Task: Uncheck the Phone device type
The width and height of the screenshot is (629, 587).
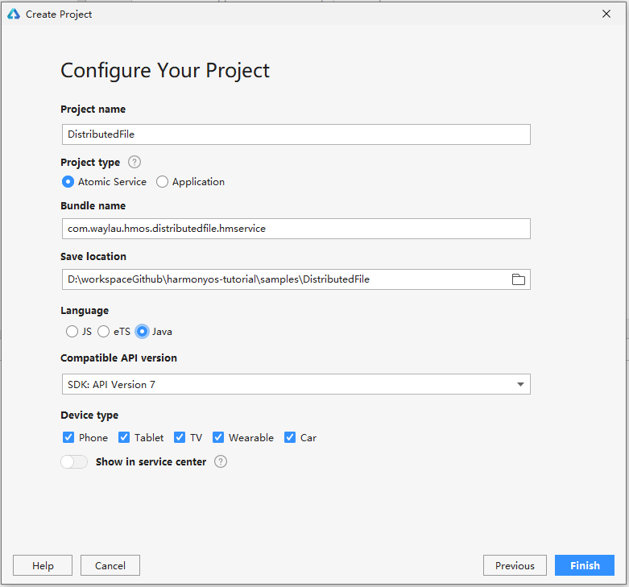Action: click(x=68, y=437)
